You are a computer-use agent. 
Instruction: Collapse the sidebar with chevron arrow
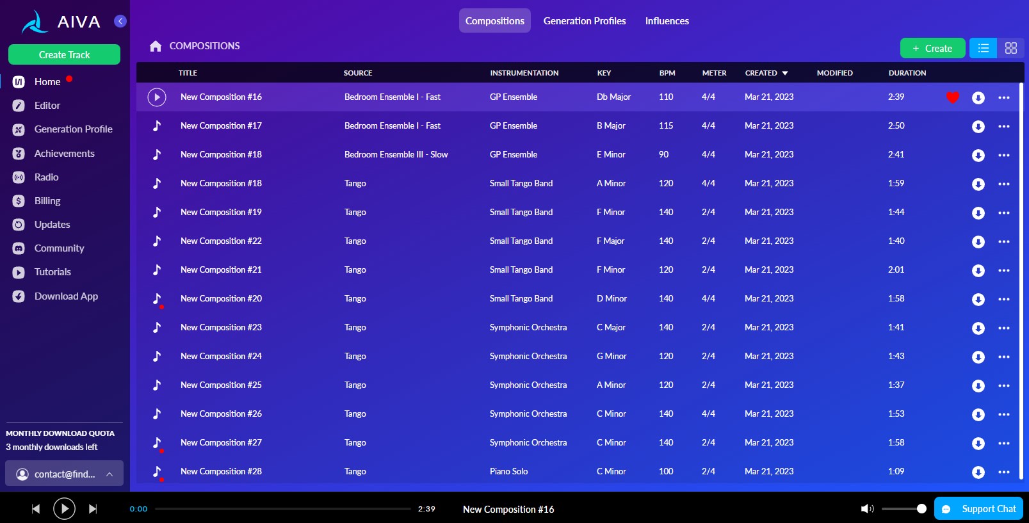click(x=120, y=21)
